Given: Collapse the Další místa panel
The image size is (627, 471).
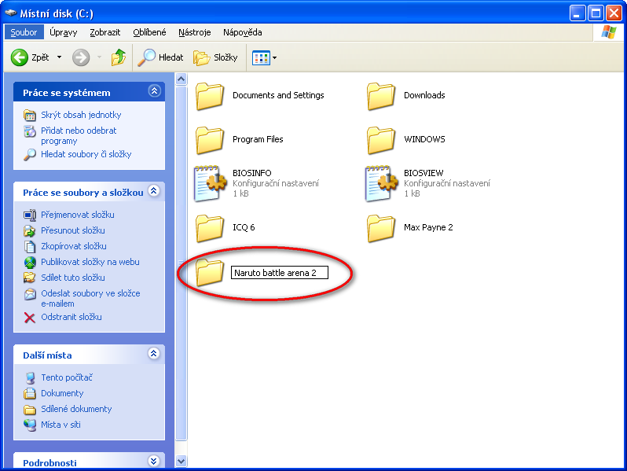Looking at the screenshot, I should coord(153,354).
